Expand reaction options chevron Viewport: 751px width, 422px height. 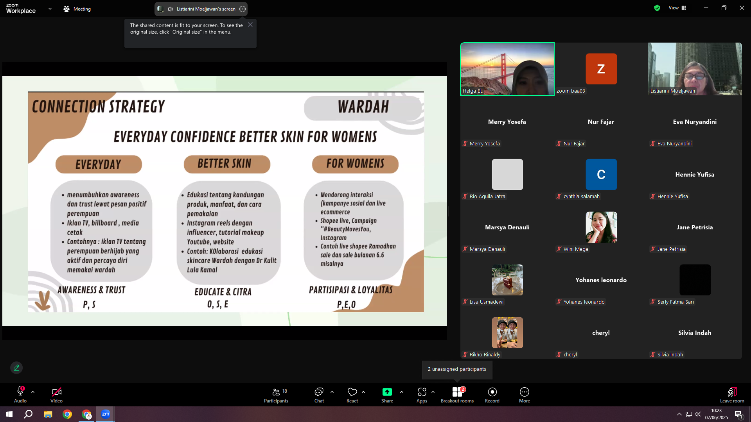[363, 392]
